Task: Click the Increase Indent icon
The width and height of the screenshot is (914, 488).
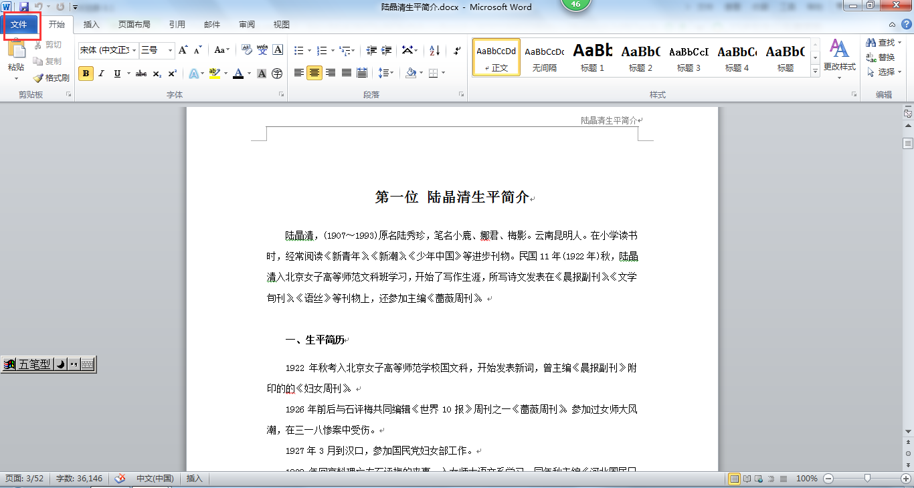Action: tap(387, 50)
